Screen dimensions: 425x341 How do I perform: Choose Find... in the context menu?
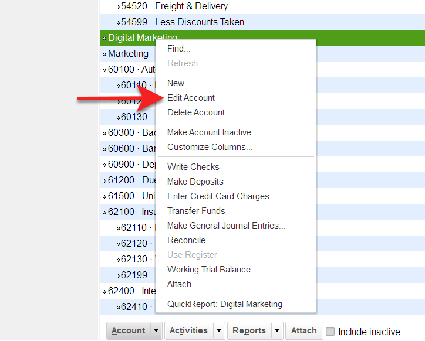coord(178,49)
